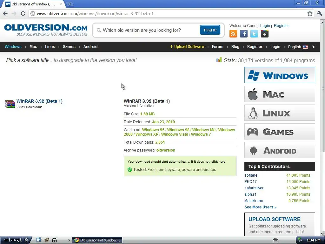
Task: Click the large Windows category button
Action: click(x=280, y=75)
